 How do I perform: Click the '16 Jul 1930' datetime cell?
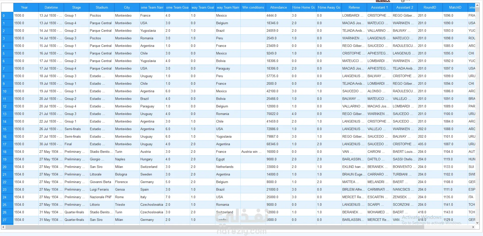tap(51, 53)
